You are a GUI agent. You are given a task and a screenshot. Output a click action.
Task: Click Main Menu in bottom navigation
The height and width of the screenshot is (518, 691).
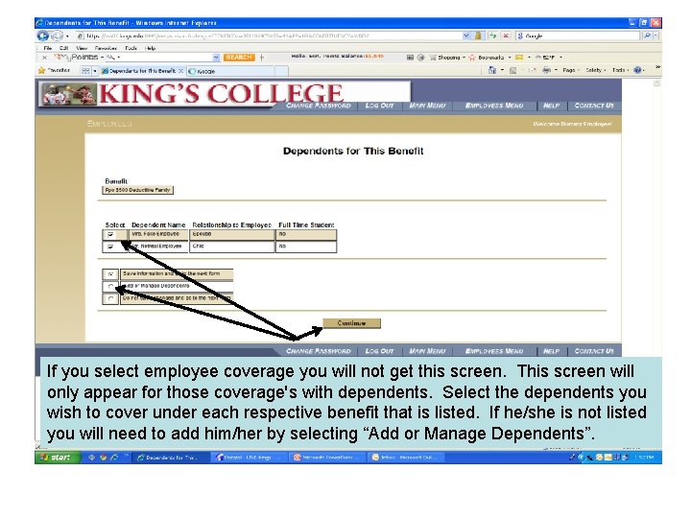[x=427, y=351]
